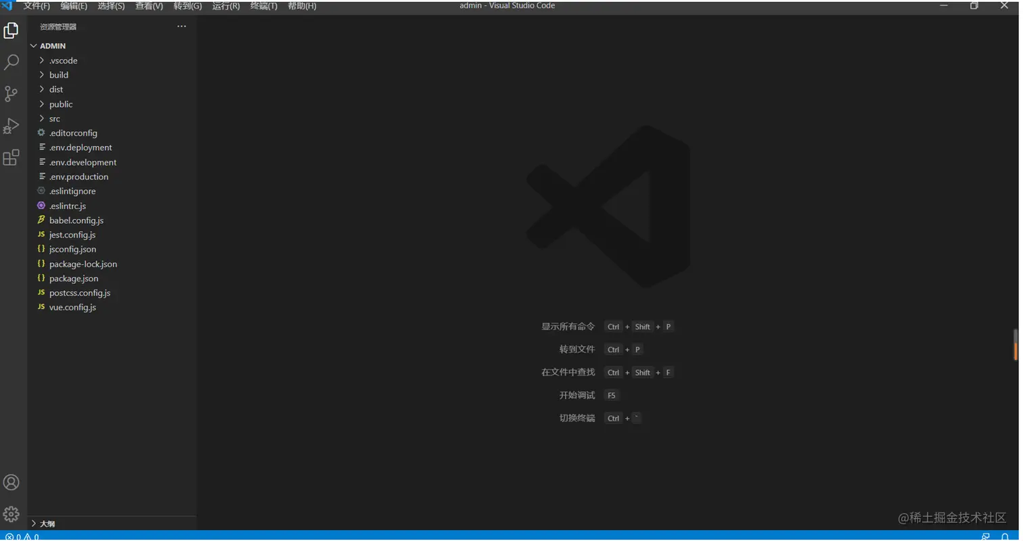Open the .env.production file

point(112,177)
